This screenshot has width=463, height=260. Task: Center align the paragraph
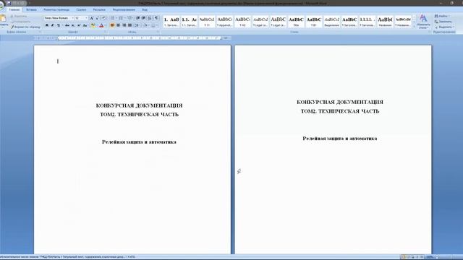(118, 25)
